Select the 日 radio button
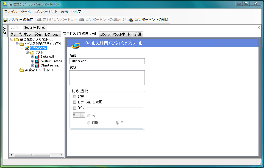Screen dimensions: 264x168 (117, 123)
